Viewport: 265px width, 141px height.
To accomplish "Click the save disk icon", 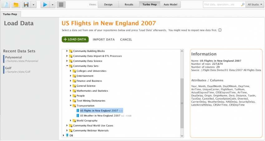I will click(26, 5).
